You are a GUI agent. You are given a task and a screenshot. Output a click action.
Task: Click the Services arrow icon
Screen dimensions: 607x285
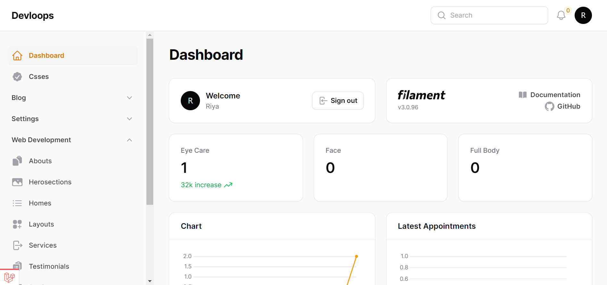(x=17, y=245)
